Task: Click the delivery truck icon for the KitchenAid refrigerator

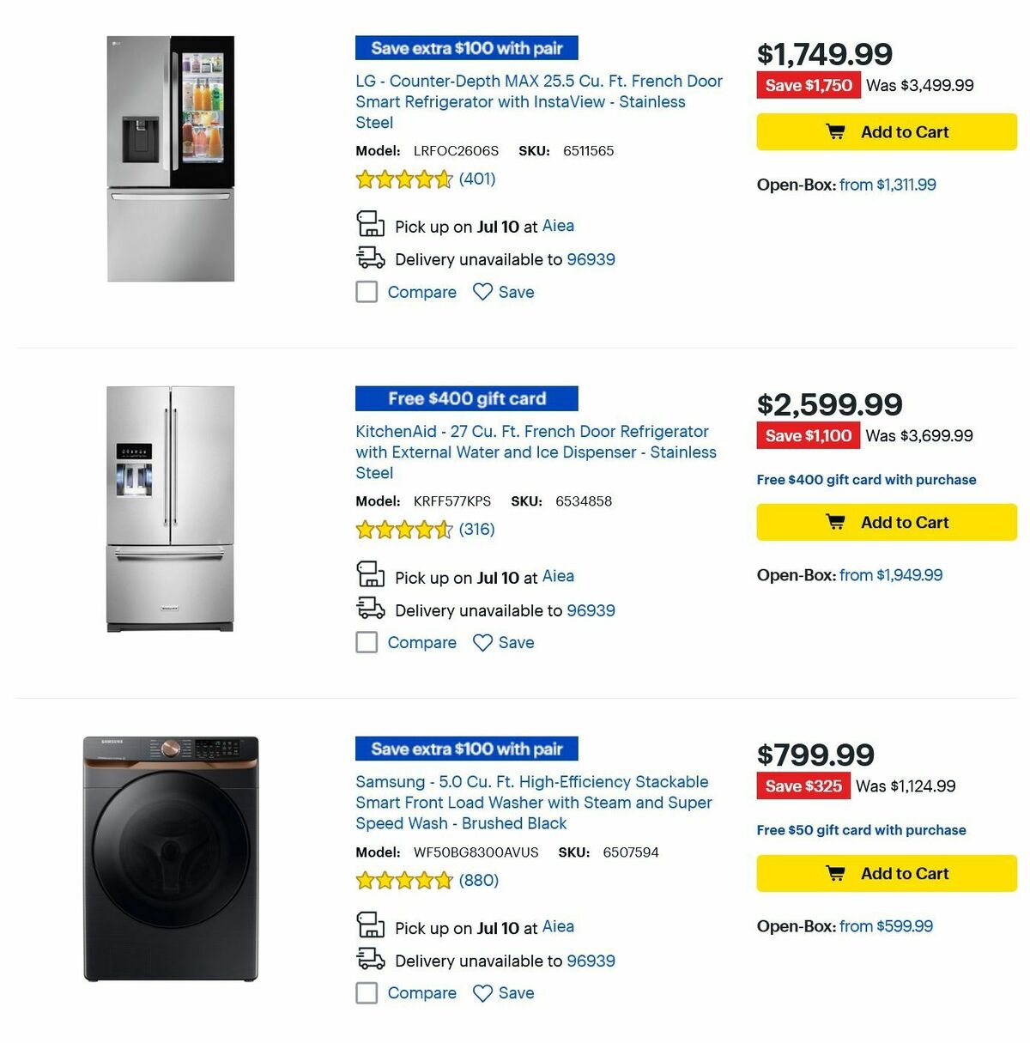Action: (370, 606)
